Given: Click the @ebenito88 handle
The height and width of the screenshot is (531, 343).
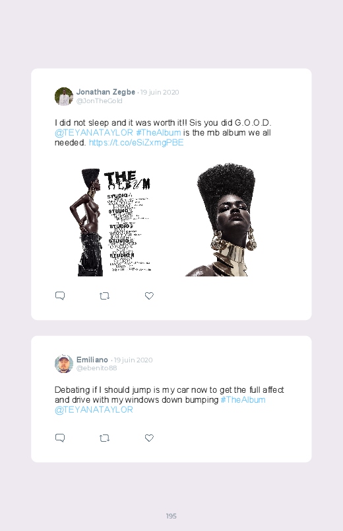Looking at the screenshot, I should (97, 368).
